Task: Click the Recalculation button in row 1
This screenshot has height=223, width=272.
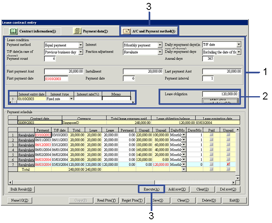Action: 26,135
